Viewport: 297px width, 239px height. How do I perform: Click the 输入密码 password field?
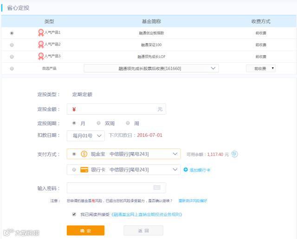(116, 188)
